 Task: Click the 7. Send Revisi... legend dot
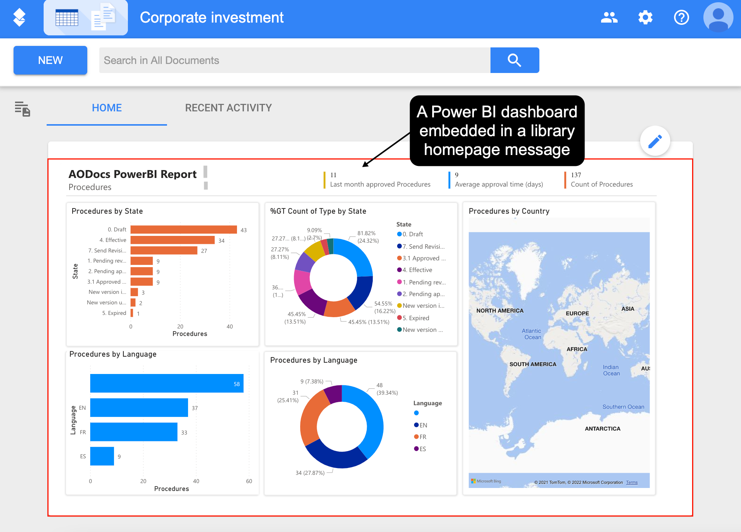[x=399, y=246]
